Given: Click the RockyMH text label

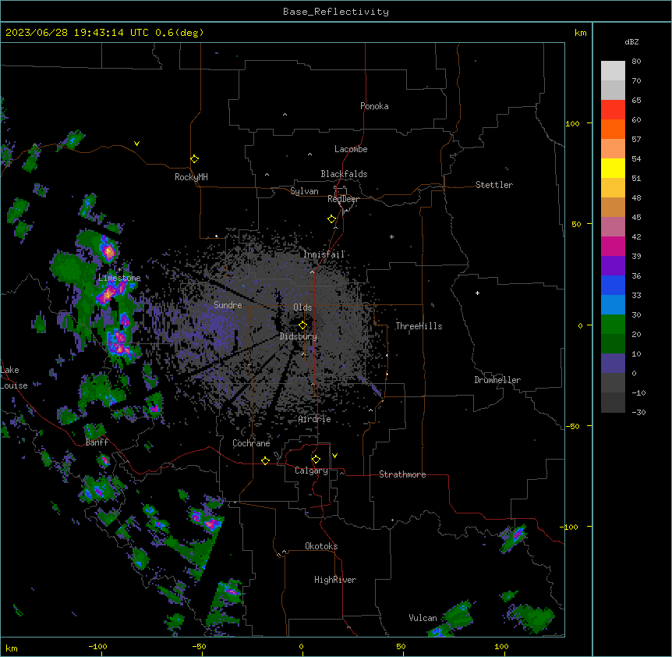Looking at the screenshot, I should pyautogui.click(x=191, y=177).
